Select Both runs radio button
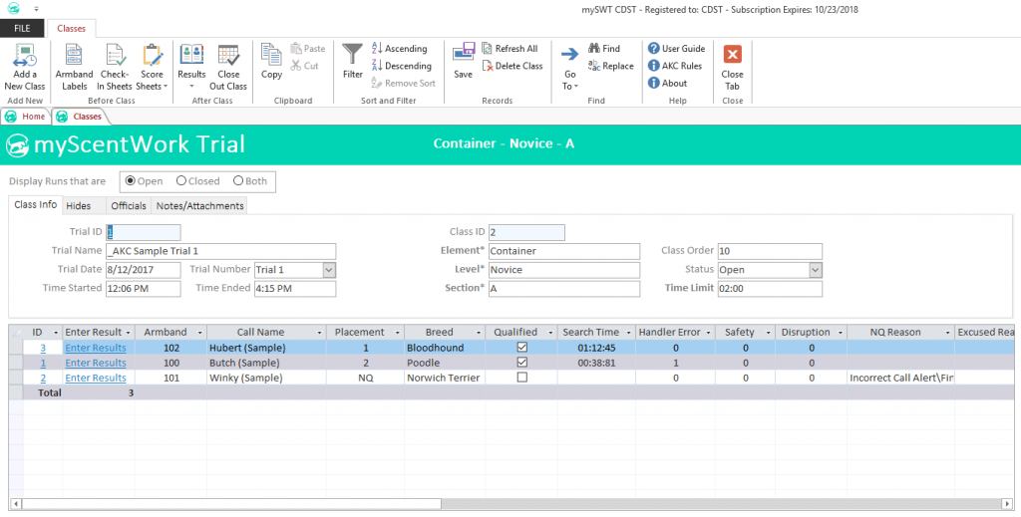Image resolution: width=1021 pixels, height=517 pixels. click(238, 180)
